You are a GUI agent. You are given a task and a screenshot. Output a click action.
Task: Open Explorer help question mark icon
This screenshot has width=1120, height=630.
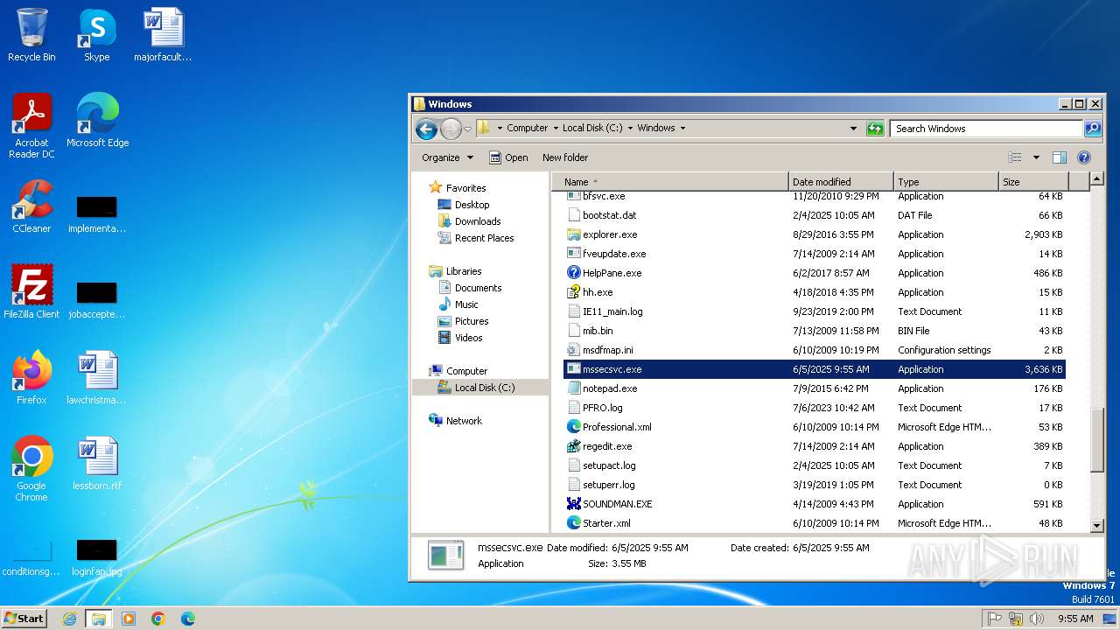point(1084,157)
